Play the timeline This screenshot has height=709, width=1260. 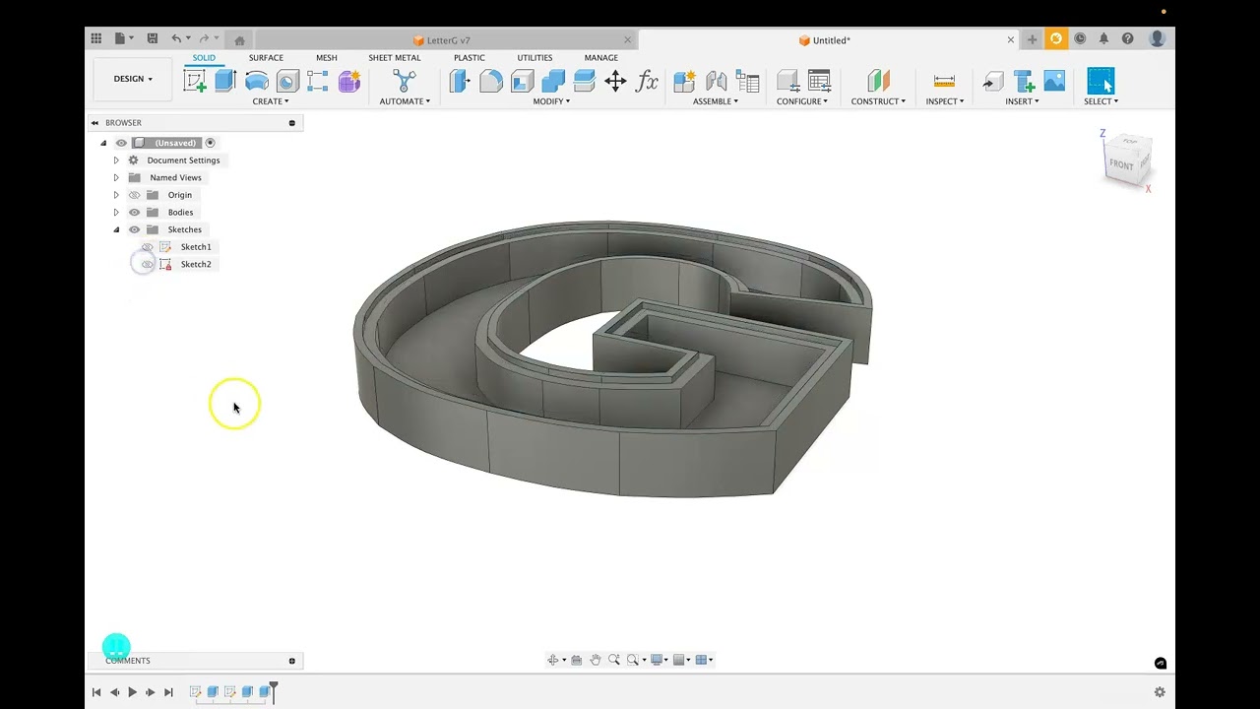point(132,692)
